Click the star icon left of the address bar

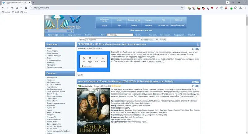pyautogui.click(x=26, y=8)
